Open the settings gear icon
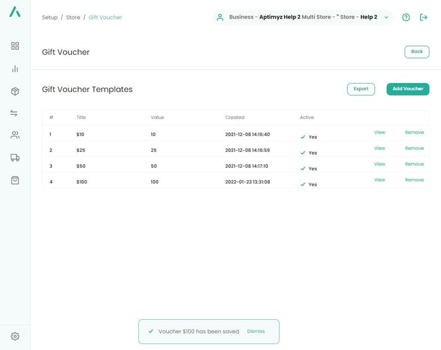The width and height of the screenshot is (441, 350). pyautogui.click(x=14, y=336)
